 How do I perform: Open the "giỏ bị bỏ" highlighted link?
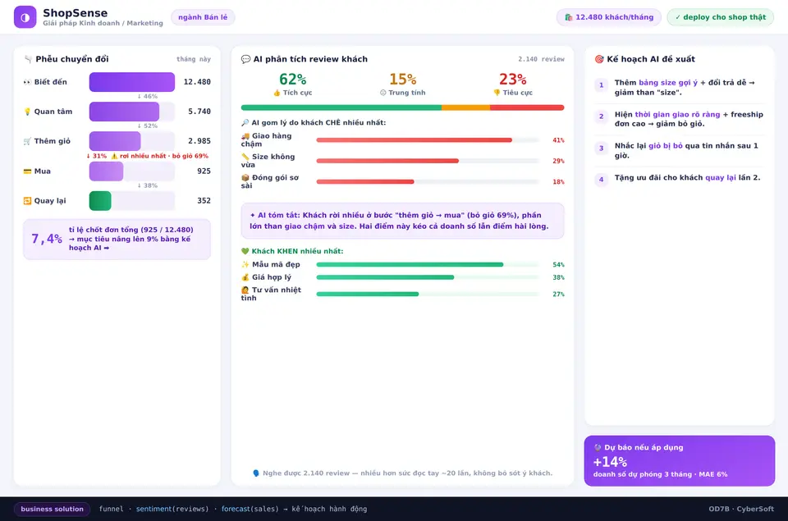[666, 146]
